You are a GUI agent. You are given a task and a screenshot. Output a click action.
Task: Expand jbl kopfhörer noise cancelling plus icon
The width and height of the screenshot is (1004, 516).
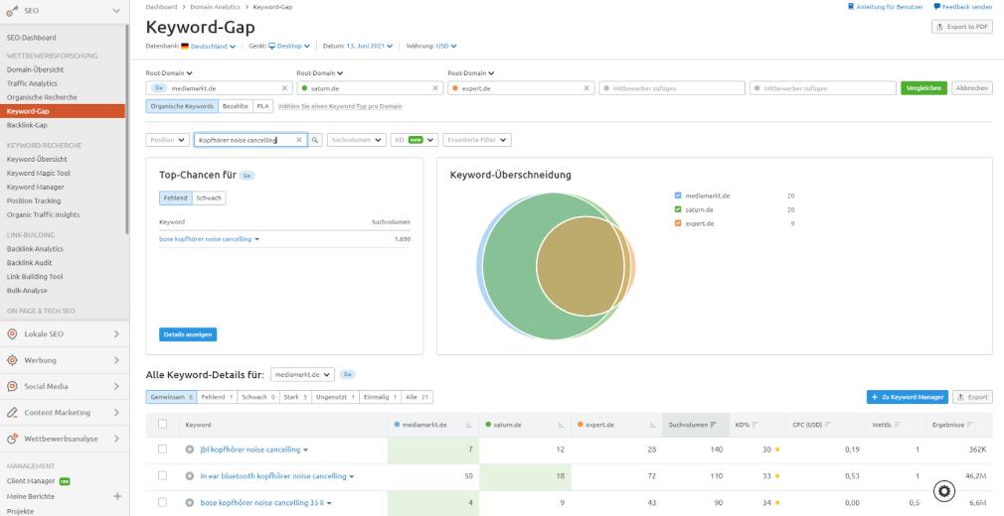[x=190, y=450]
